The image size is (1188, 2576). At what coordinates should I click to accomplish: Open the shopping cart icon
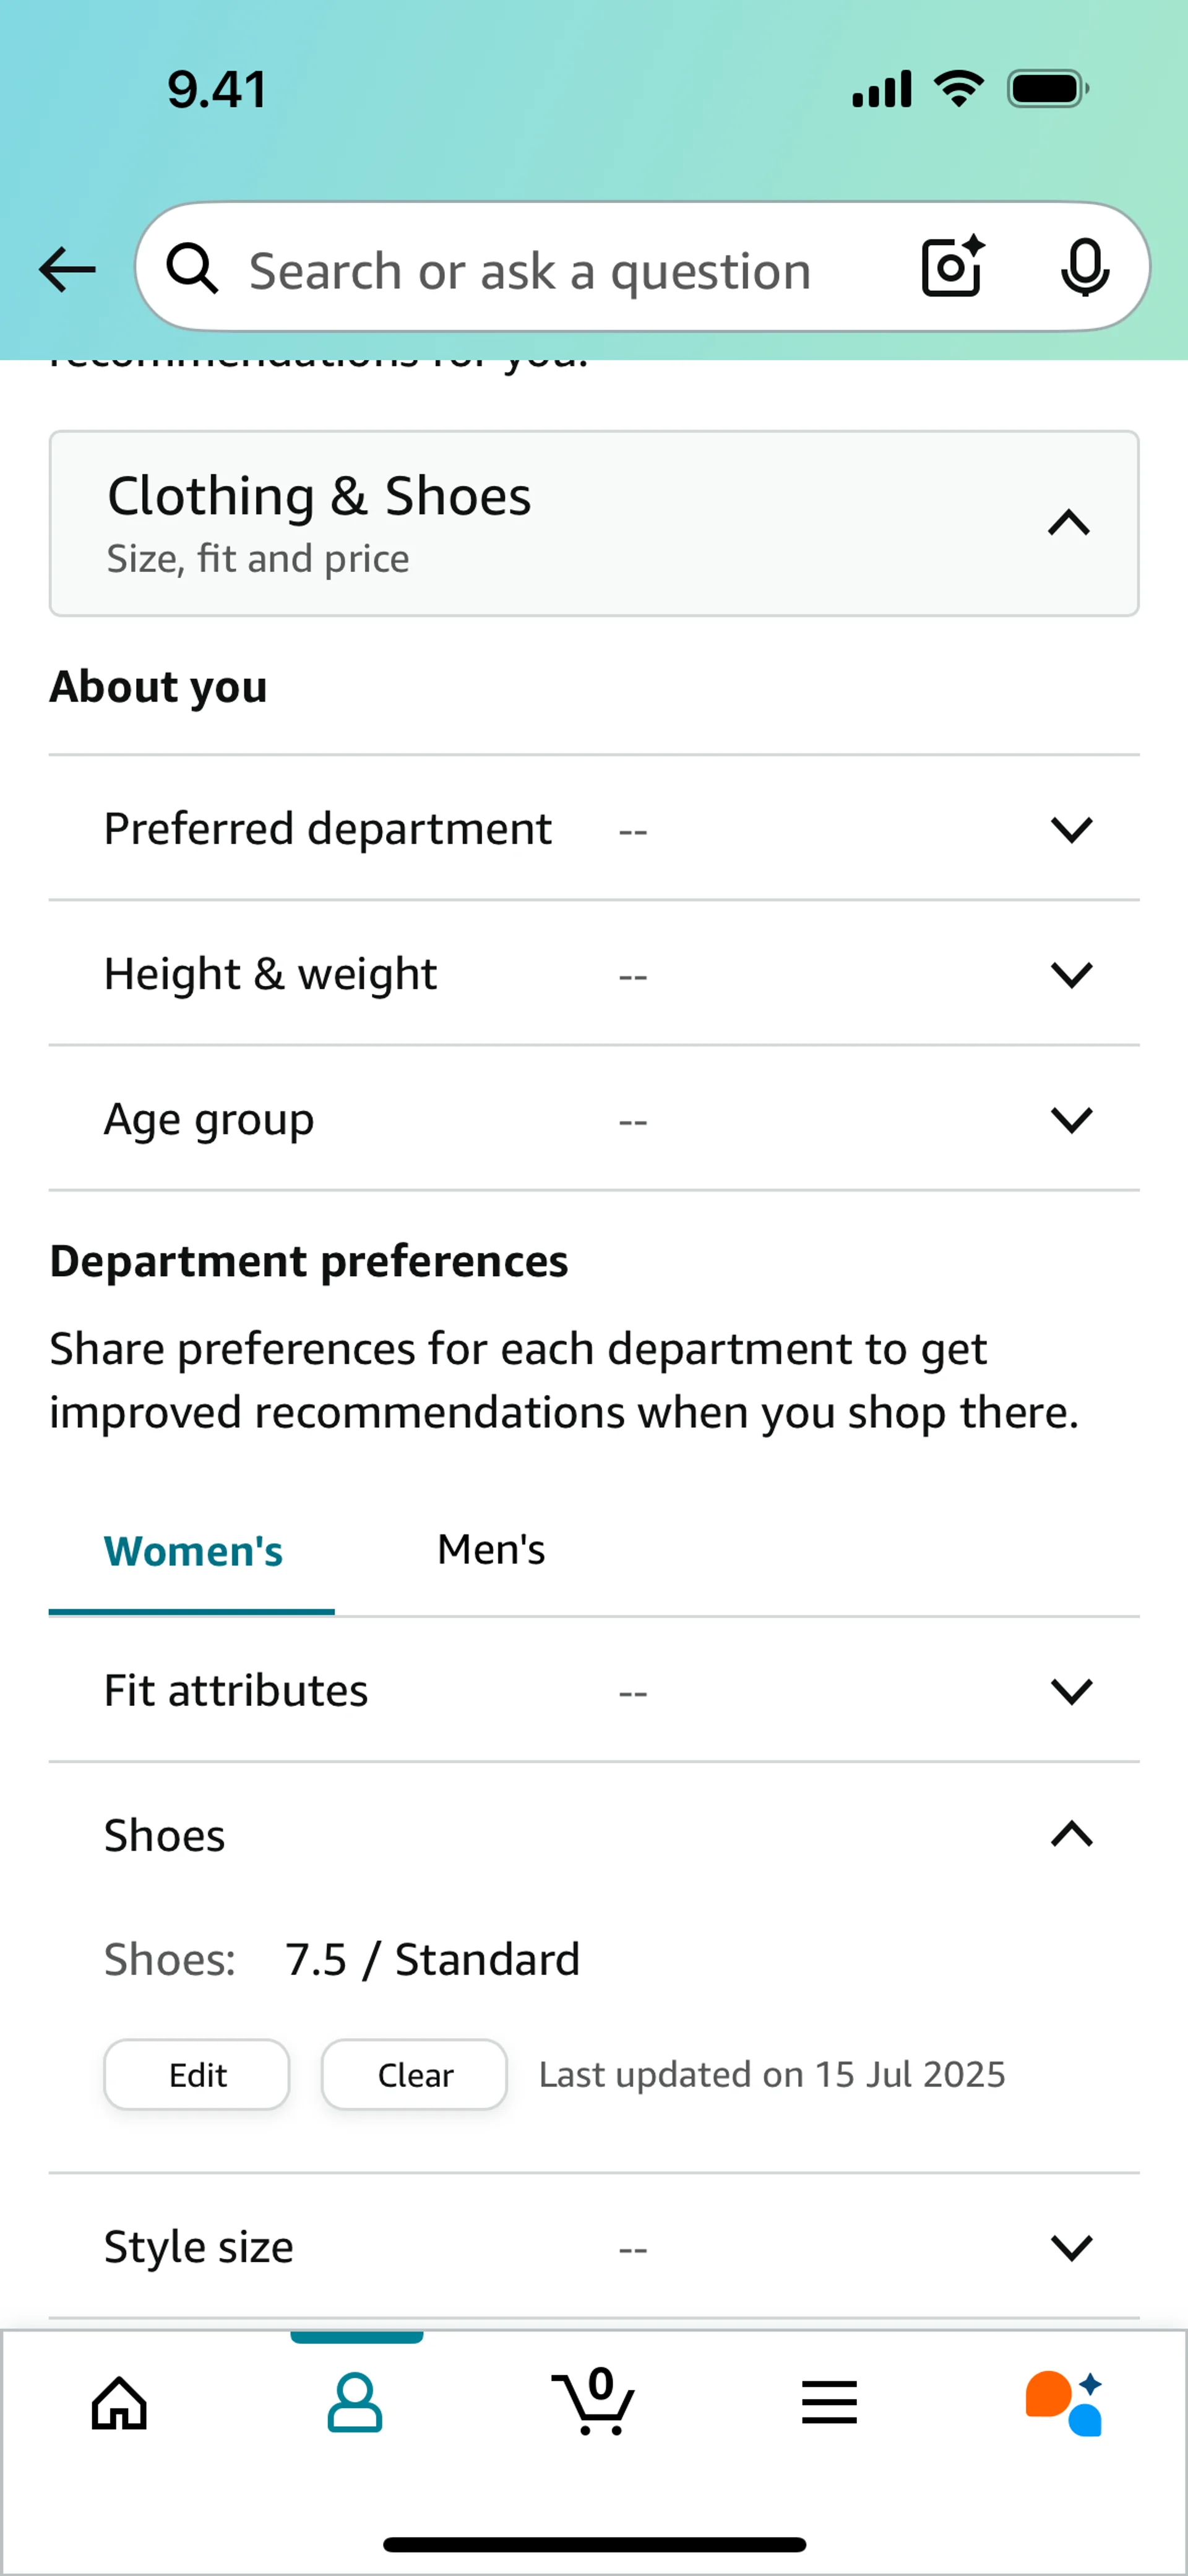(593, 2403)
